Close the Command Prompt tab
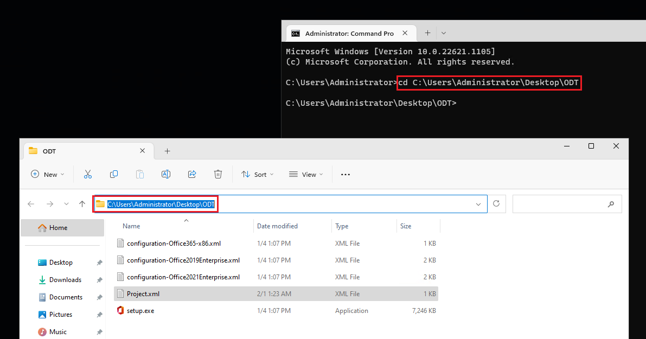Viewport: 646px width, 339px height. pyautogui.click(x=405, y=33)
